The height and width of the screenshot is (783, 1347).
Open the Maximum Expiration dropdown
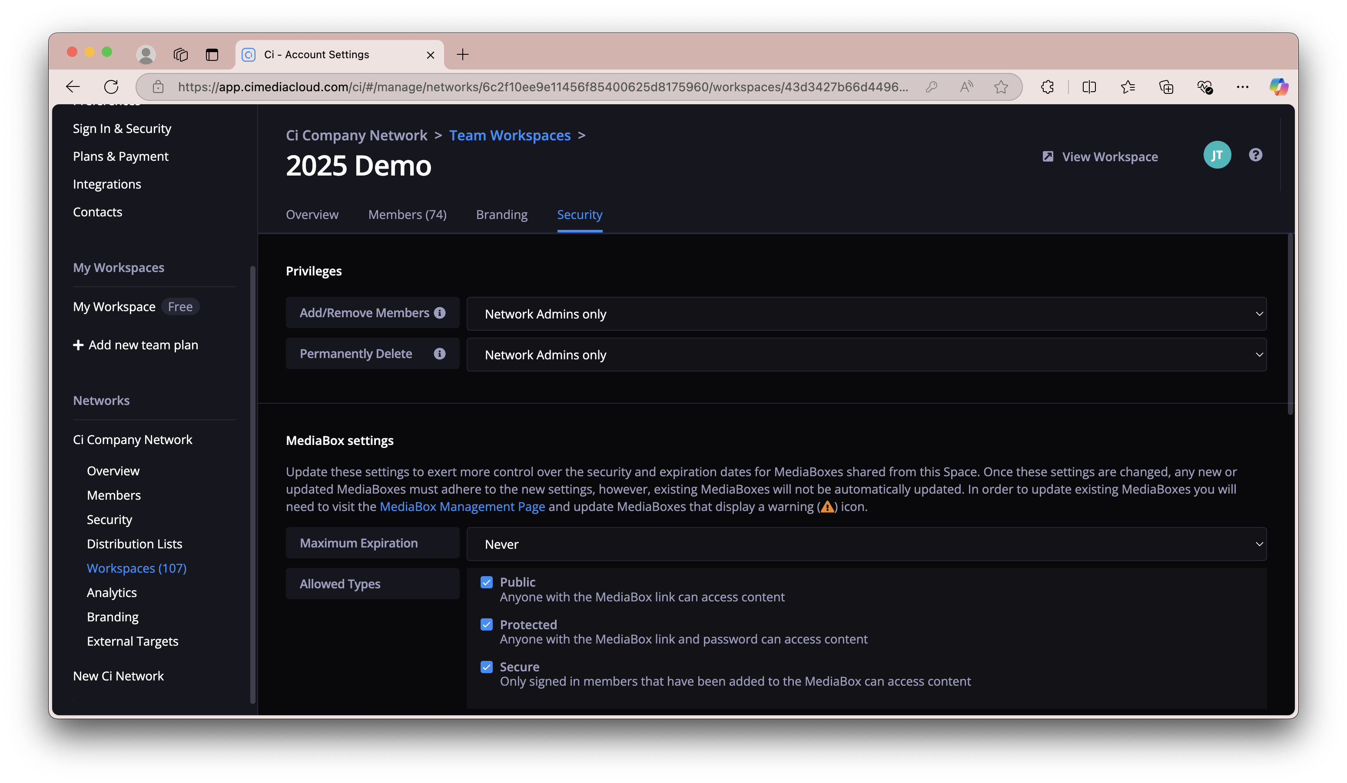[x=866, y=544]
